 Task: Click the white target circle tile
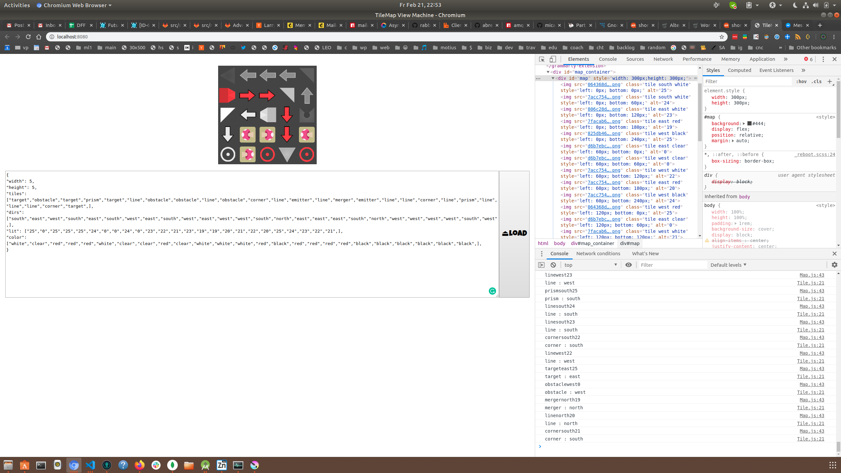pyautogui.click(x=228, y=154)
